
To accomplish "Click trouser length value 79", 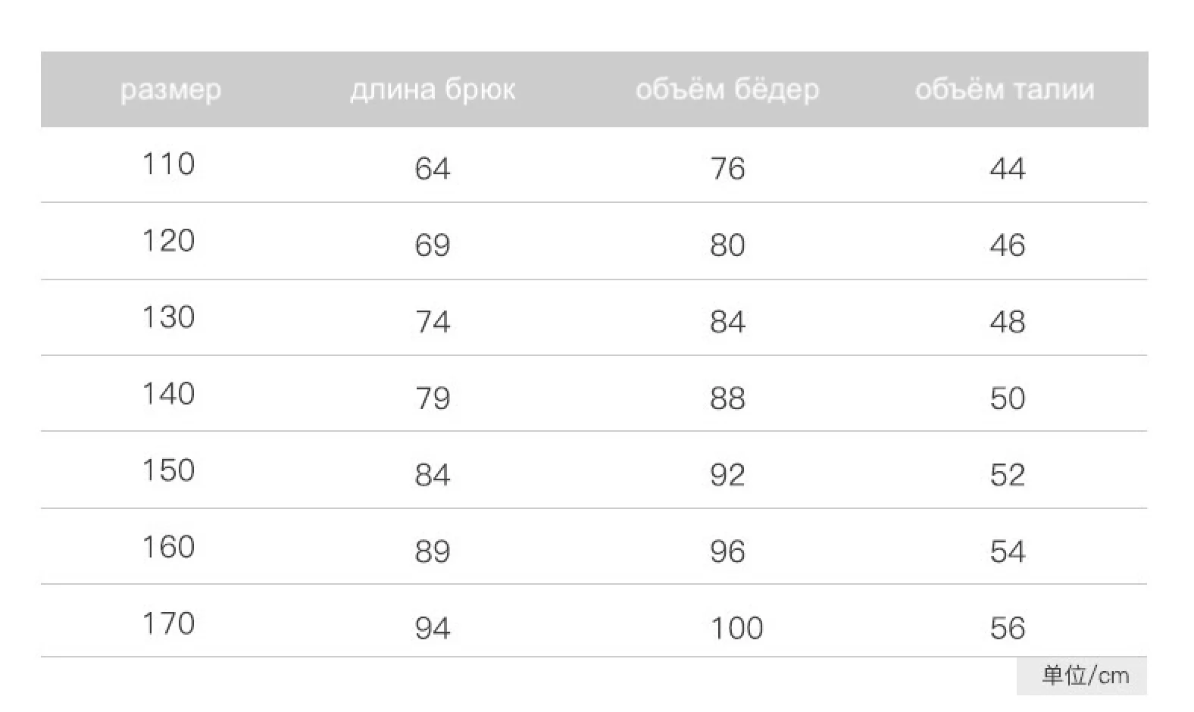I will 433,398.
